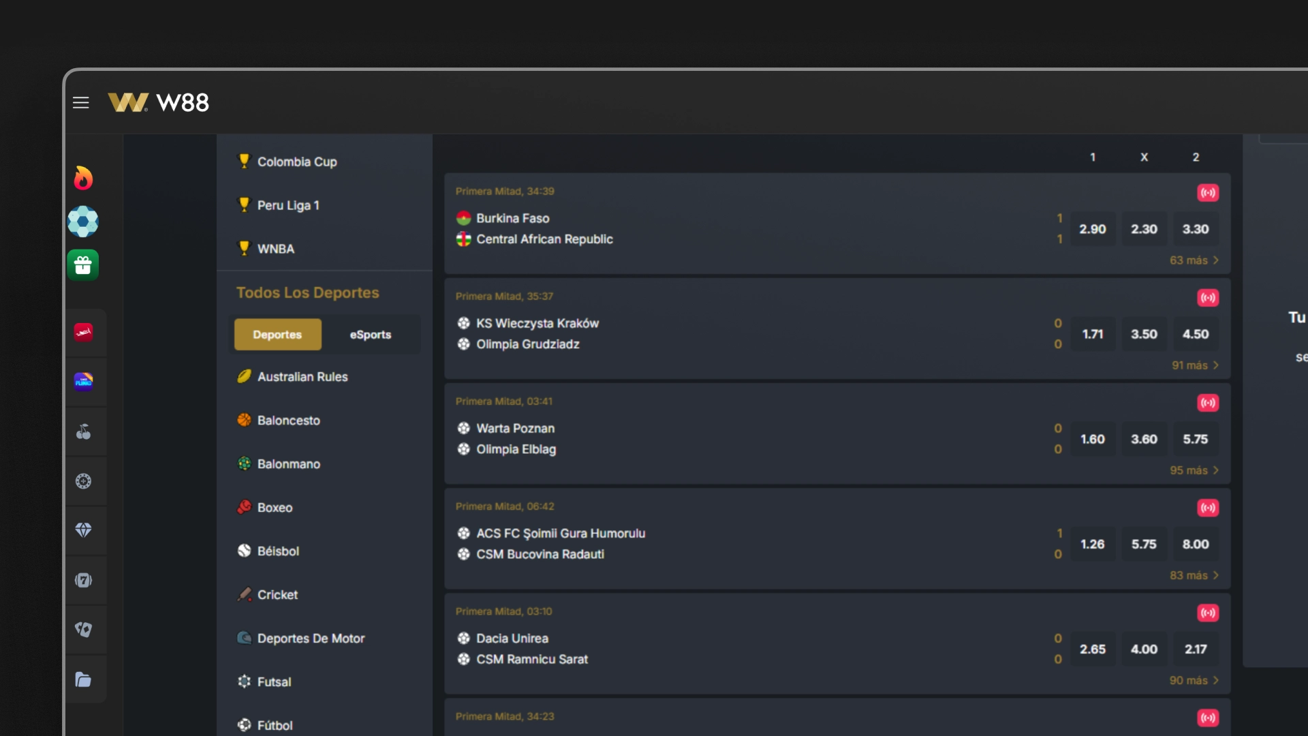The image size is (1308, 736).
Task: Open the red game icon in sidebar
Action: click(x=84, y=332)
